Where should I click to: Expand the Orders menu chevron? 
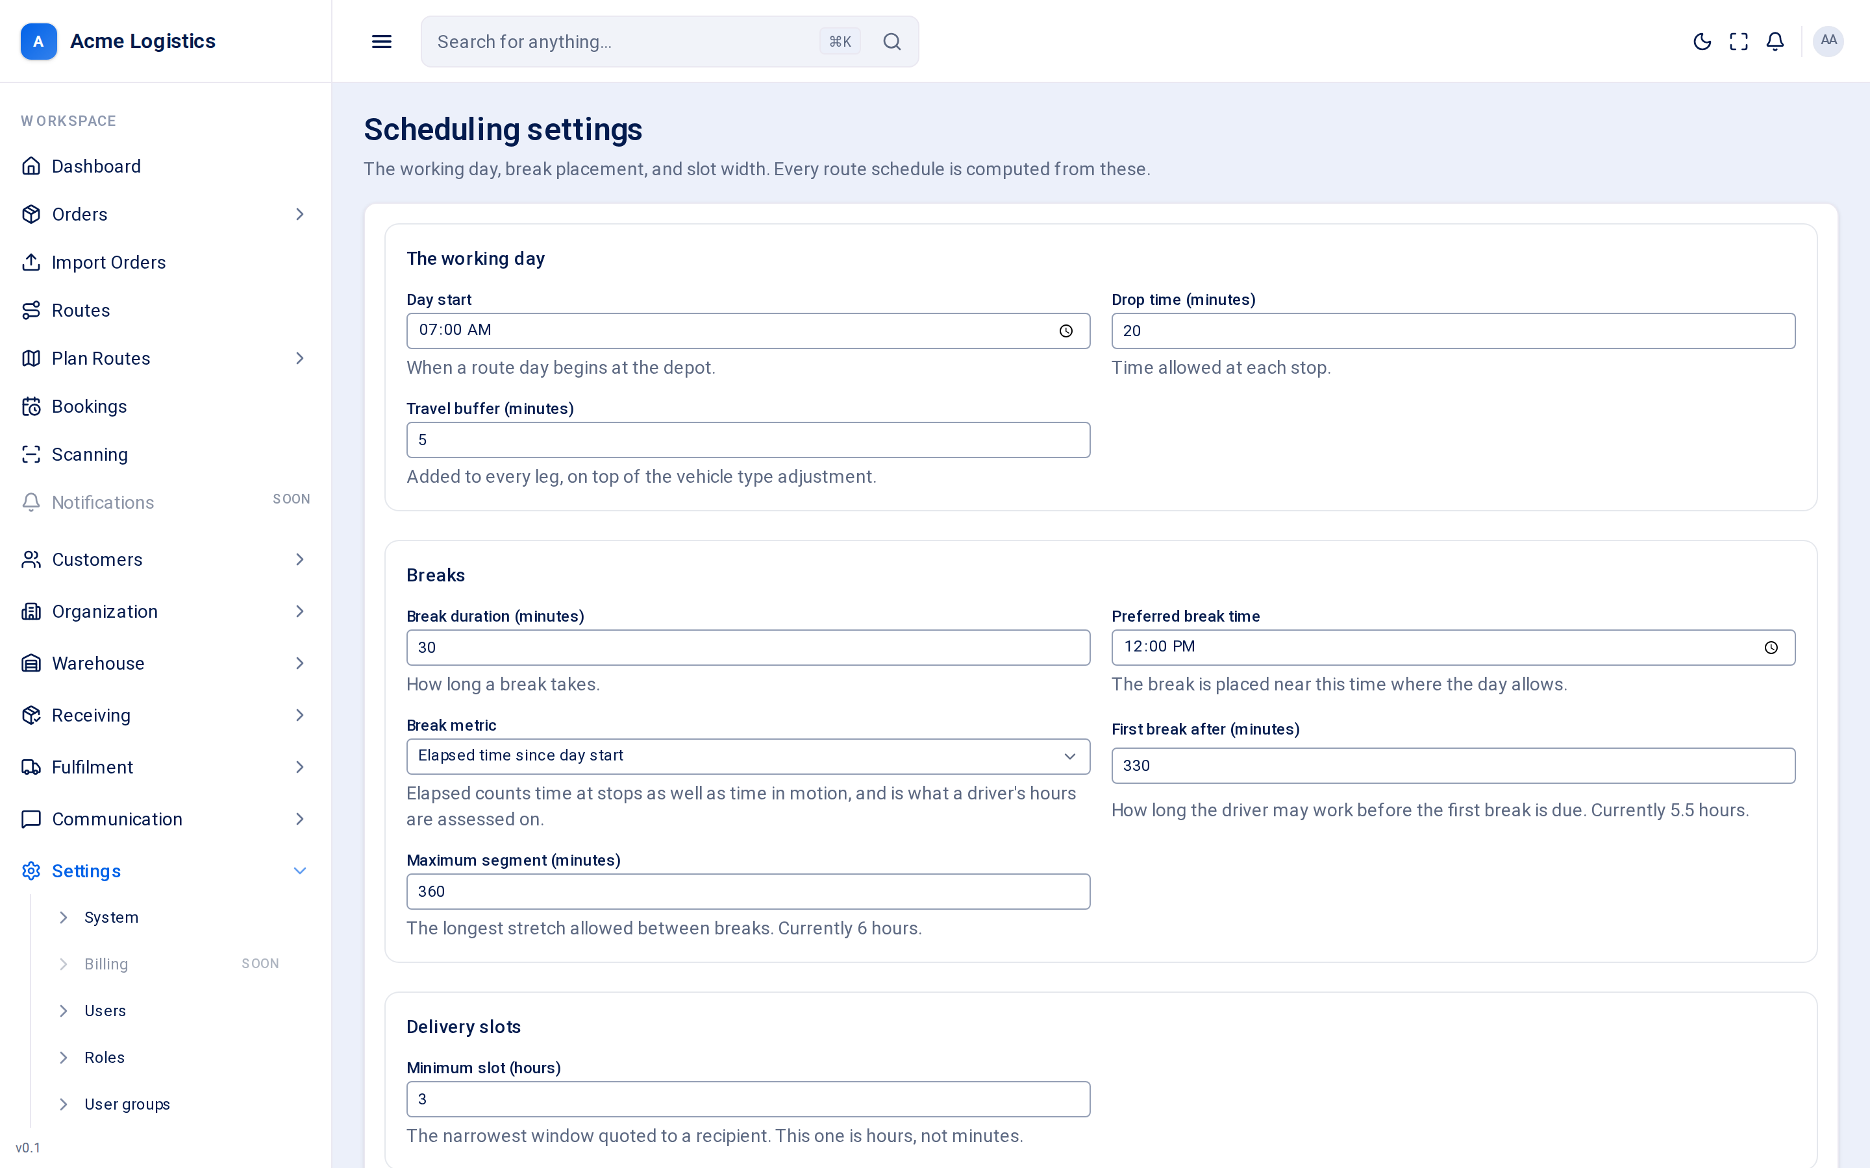point(300,214)
